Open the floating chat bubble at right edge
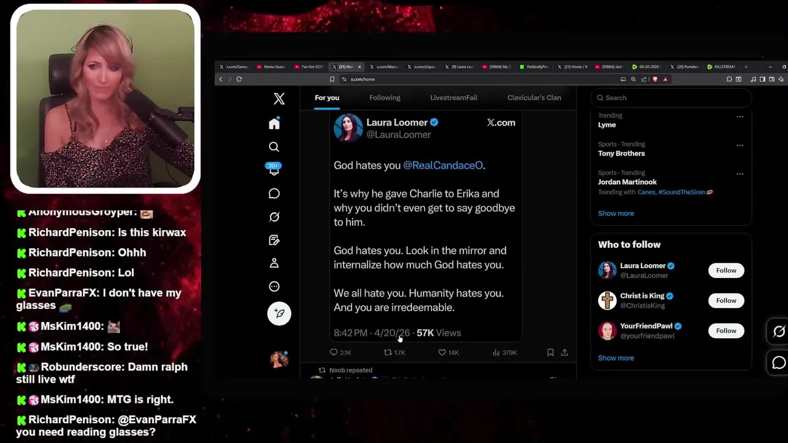The width and height of the screenshot is (788, 443). (779, 363)
